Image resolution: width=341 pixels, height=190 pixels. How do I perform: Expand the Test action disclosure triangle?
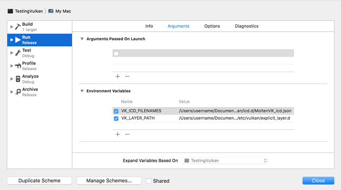point(12,53)
